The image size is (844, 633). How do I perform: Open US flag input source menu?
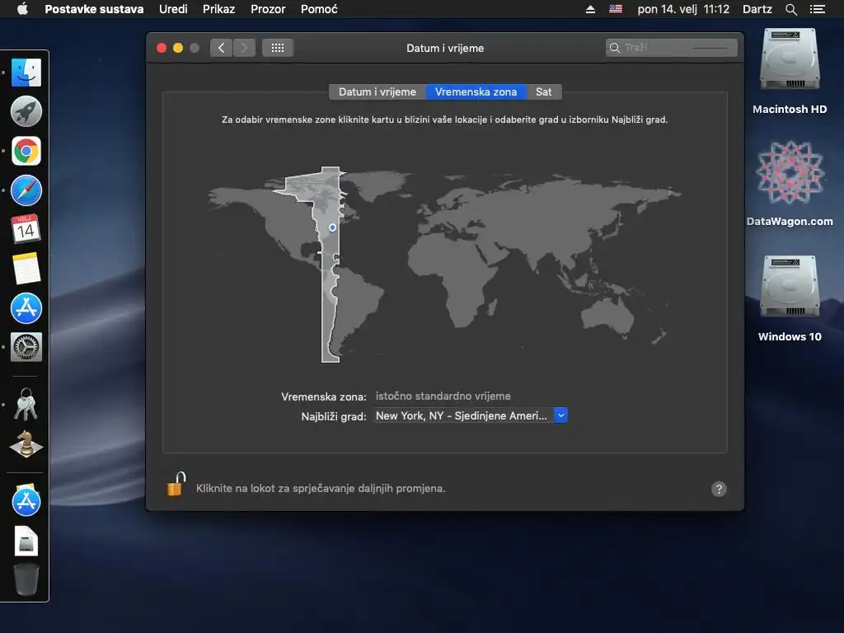pyautogui.click(x=616, y=9)
